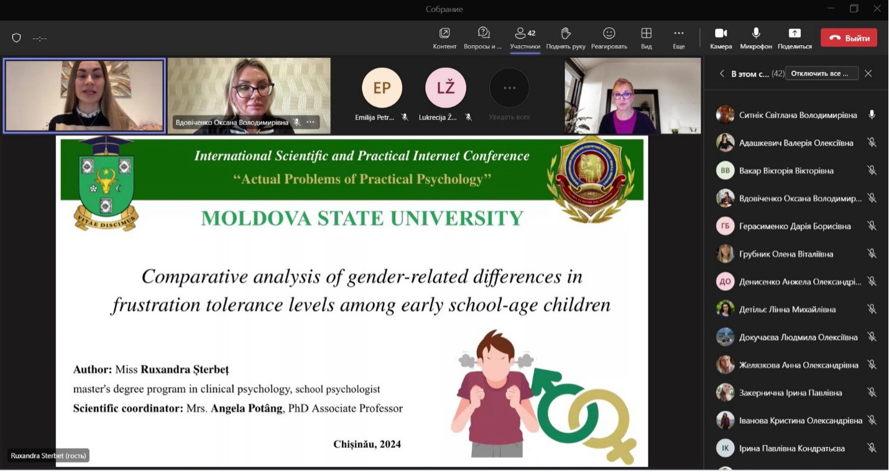Click the Ruxandra Sterbet (гость) presenter label
Screen dimensions: 889x472
[x=50, y=456]
